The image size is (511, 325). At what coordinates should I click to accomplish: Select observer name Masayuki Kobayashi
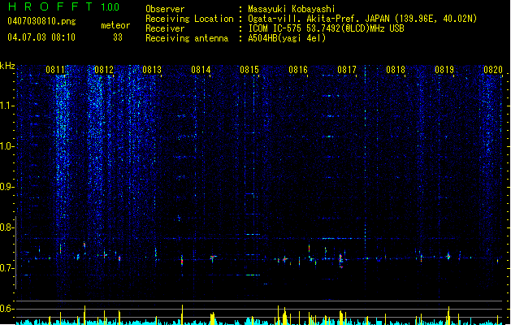coord(292,9)
